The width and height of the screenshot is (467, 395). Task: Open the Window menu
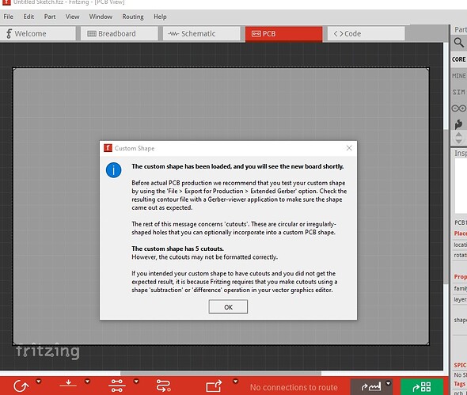tap(101, 17)
